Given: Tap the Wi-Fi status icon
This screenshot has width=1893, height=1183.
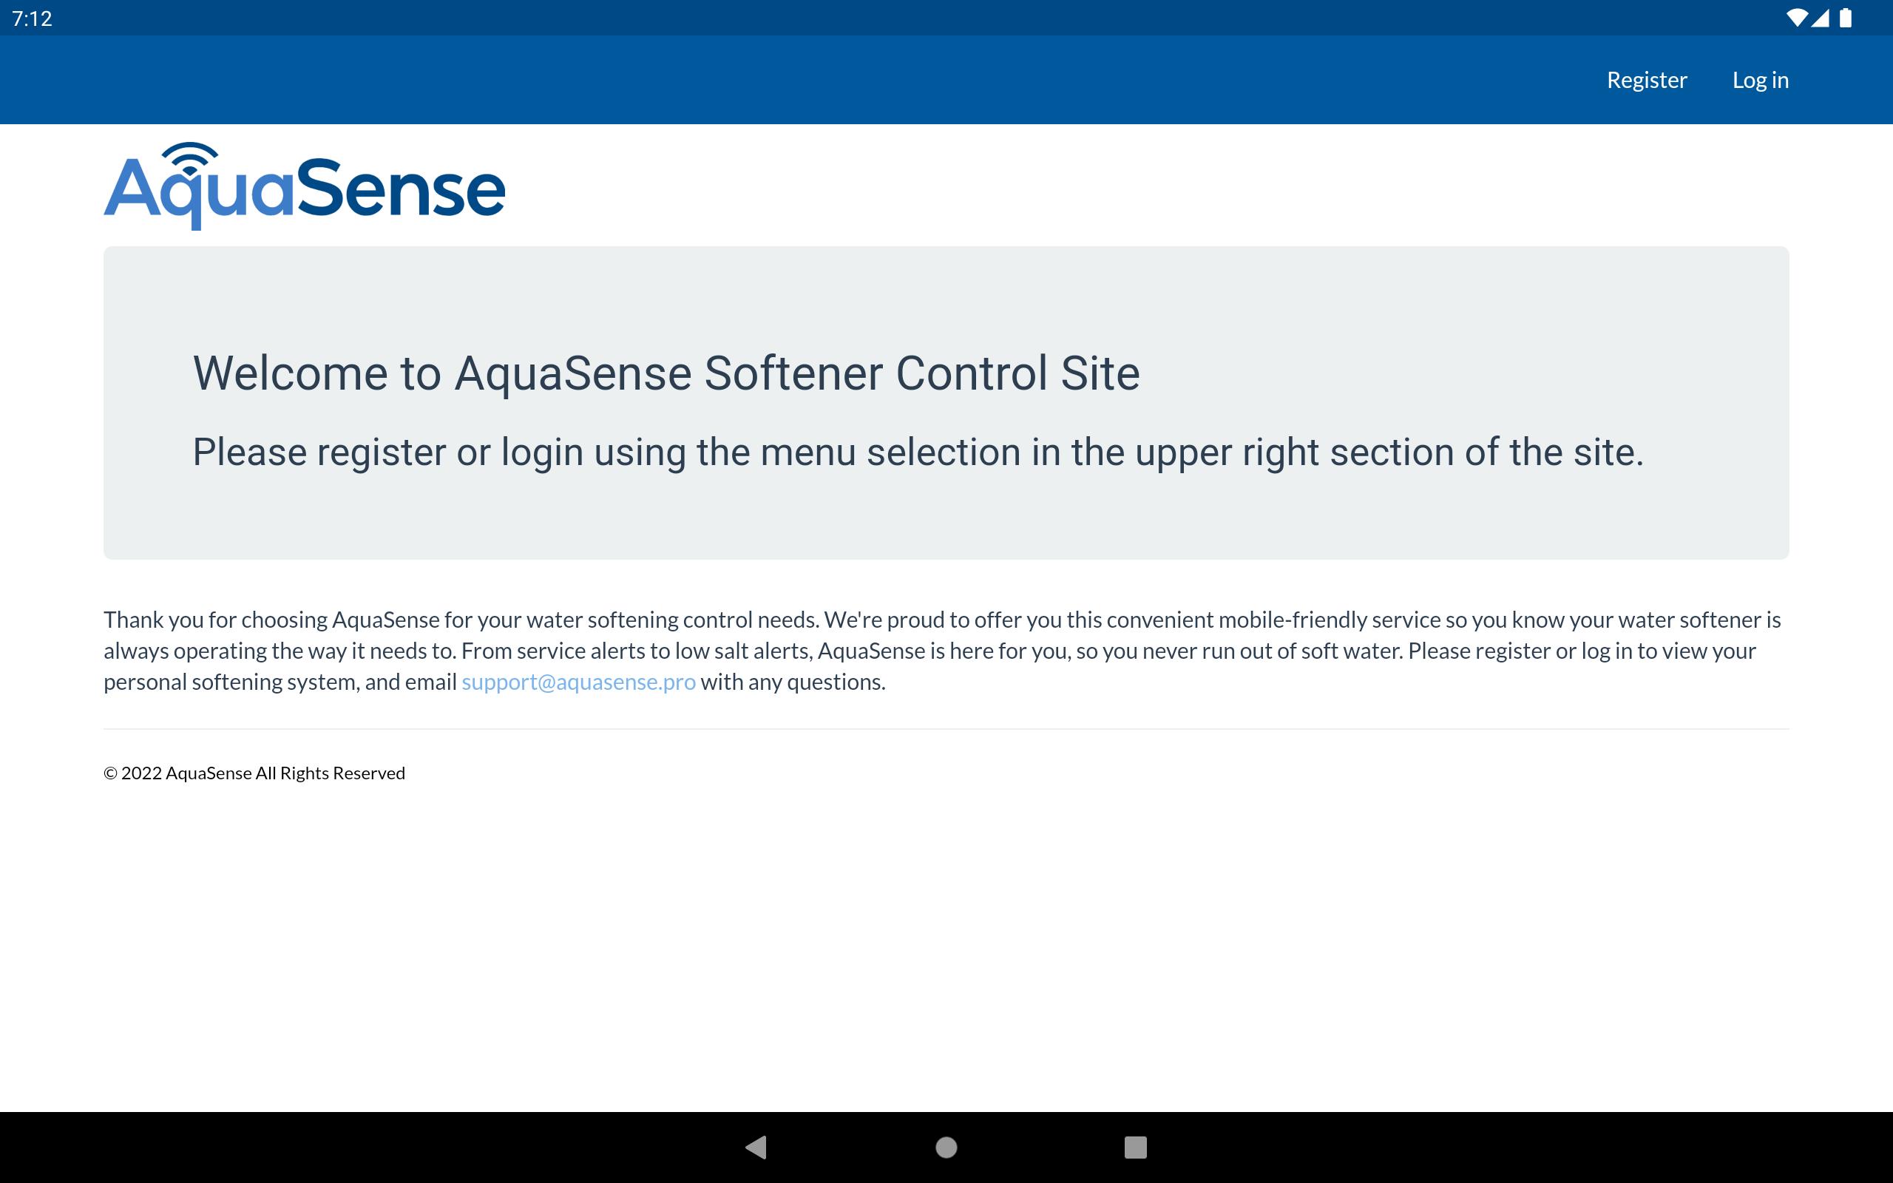Looking at the screenshot, I should [1797, 18].
